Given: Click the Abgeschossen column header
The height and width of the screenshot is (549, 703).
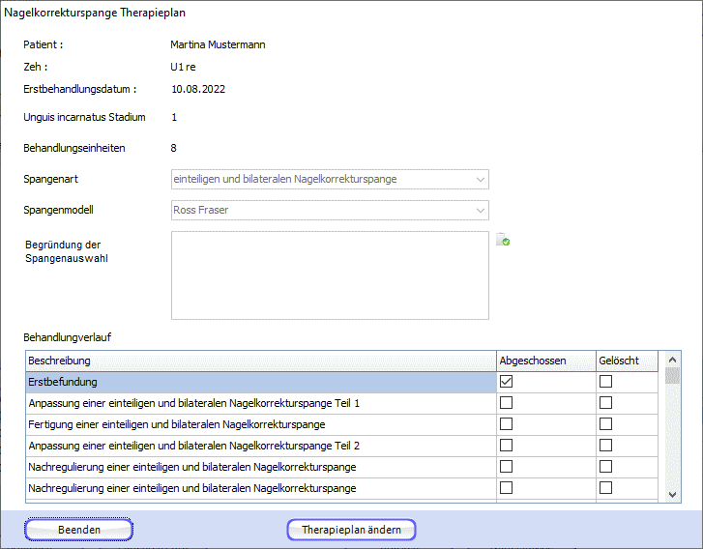Looking at the screenshot, I should (544, 361).
